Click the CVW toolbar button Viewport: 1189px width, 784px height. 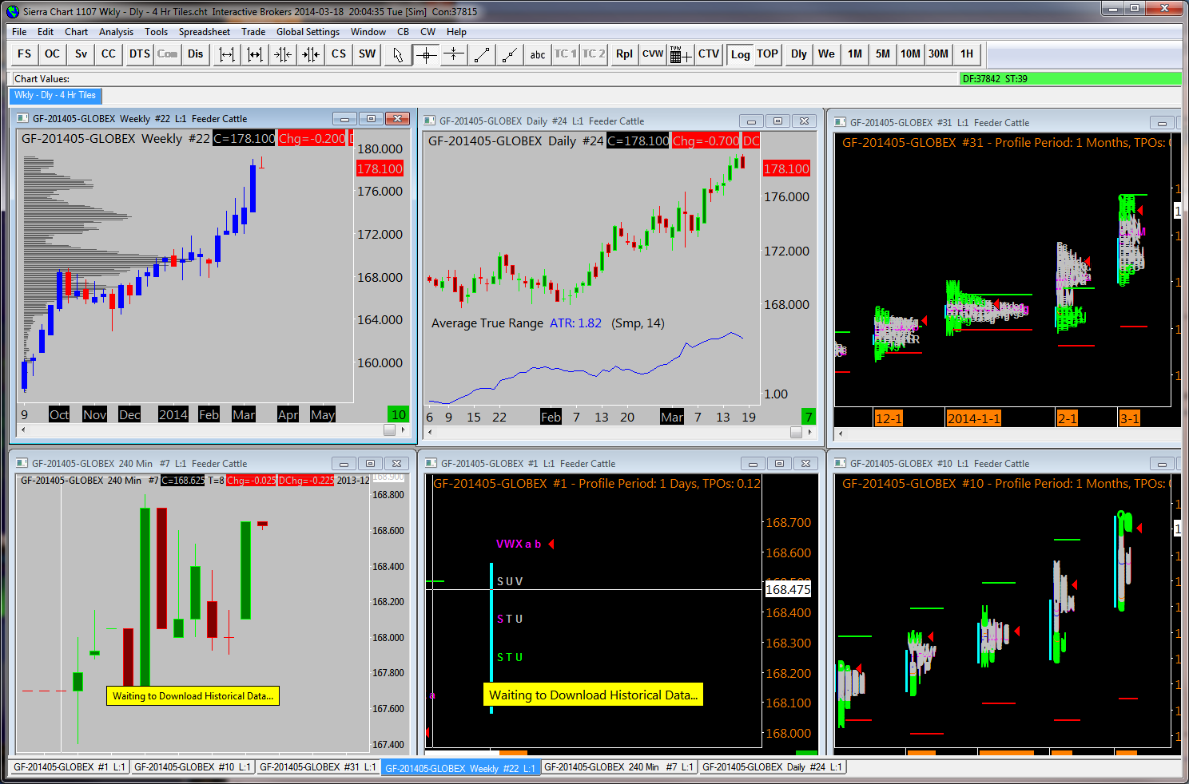click(653, 54)
